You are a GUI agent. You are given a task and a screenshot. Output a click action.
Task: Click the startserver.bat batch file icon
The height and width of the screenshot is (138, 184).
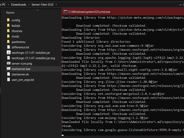tap(9, 69)
